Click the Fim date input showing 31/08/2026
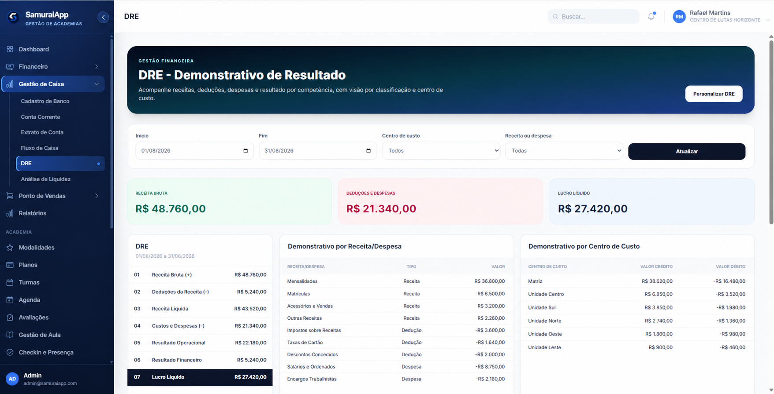 (317, 151)
